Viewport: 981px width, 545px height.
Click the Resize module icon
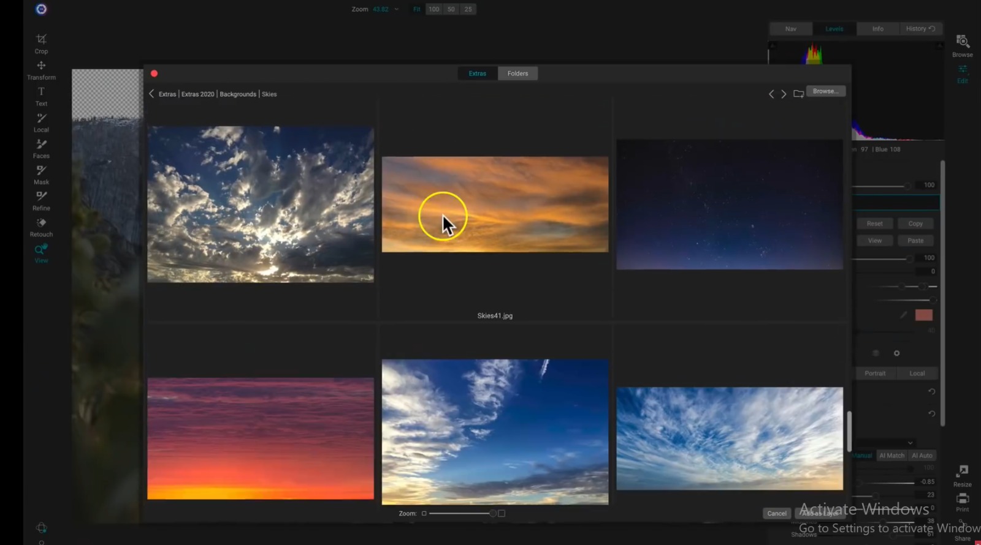pyautogui.click(x=963, y=476)
